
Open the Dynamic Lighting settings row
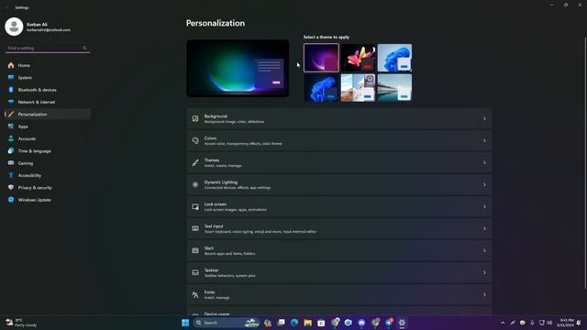coord(338,185)
